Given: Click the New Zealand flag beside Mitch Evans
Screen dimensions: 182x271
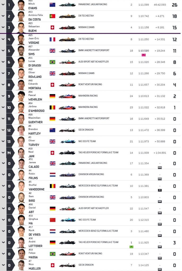Looking at the screenshot, I should pos(52,5).
